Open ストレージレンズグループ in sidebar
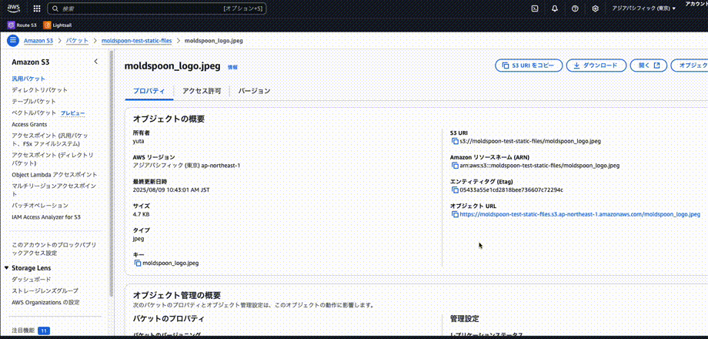The width and height of the screenshot is (708, 339). pos(45,290)
